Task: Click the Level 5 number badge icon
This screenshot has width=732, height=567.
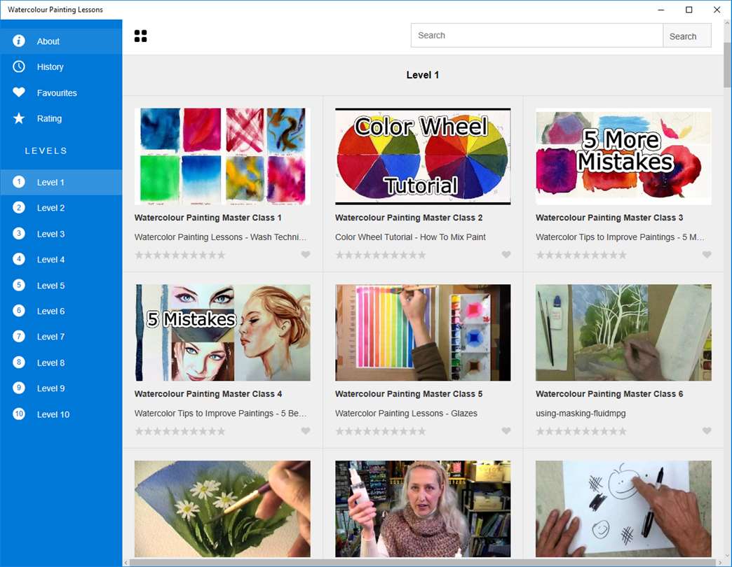Action: [19, 285]
